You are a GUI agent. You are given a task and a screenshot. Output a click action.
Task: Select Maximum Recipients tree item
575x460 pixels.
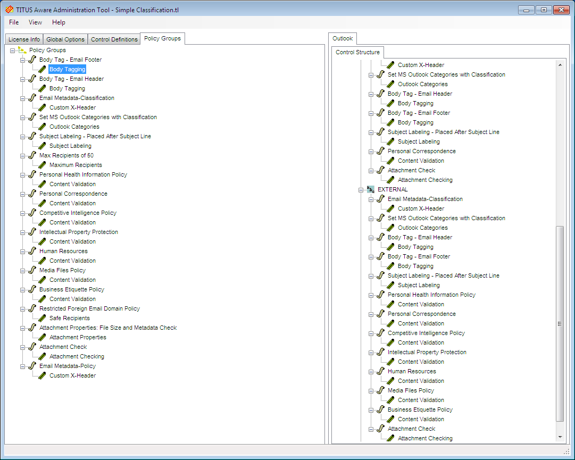point(76,165)
